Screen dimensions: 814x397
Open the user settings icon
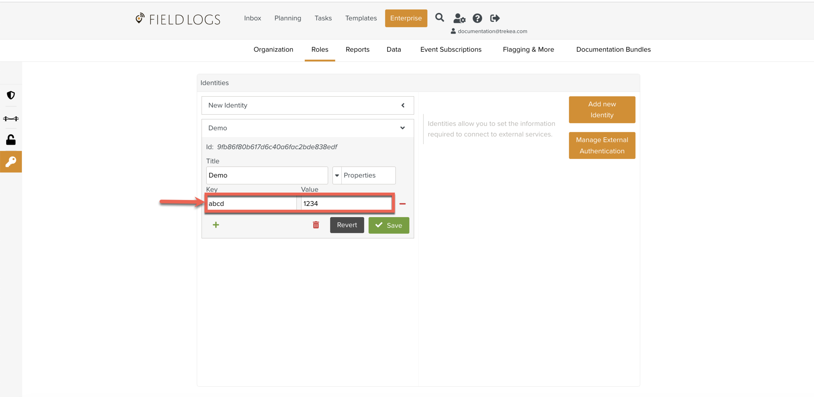coord(459,18)
